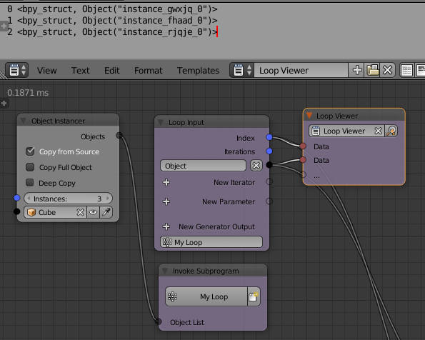Click the '...' new input socket on Loop Viewer

tap(304, 174)
